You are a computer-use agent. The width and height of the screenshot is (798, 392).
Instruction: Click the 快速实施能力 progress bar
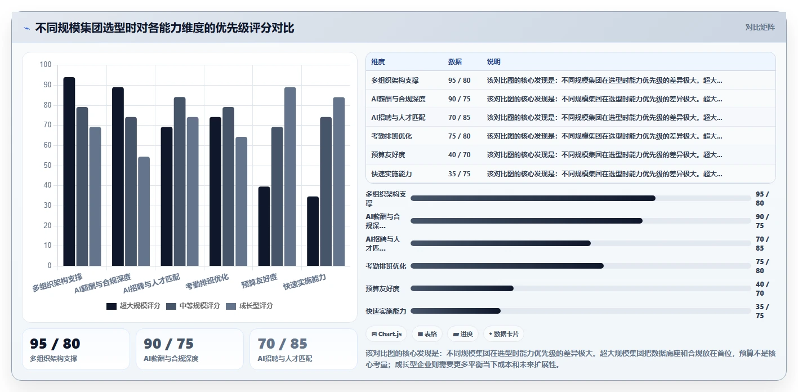[x=581, y=311]
